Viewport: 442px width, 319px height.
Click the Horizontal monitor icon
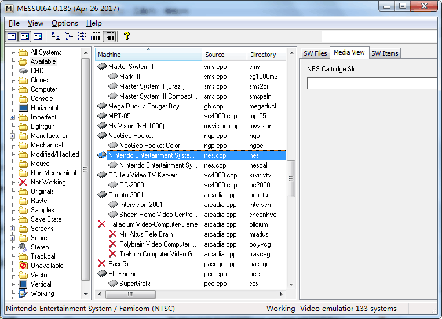pyautogui.click(x=23, y=108)
